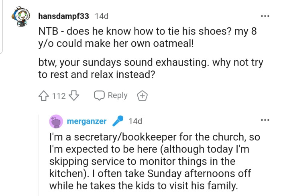Open the merganzer username link
This screenshot has height=196, width=281.
click(87, 121)
